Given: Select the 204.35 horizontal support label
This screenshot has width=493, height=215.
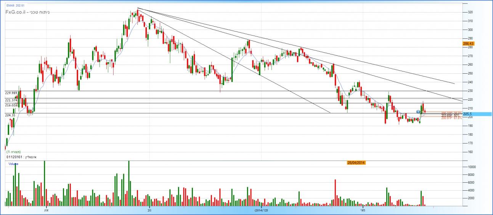Looking at the screenshot, I should (x=10, y=115).
